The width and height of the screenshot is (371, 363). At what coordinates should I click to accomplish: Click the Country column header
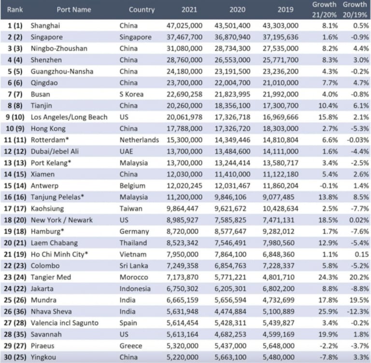point(142,10)
